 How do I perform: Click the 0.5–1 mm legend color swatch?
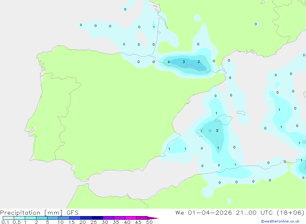[20, 218]
